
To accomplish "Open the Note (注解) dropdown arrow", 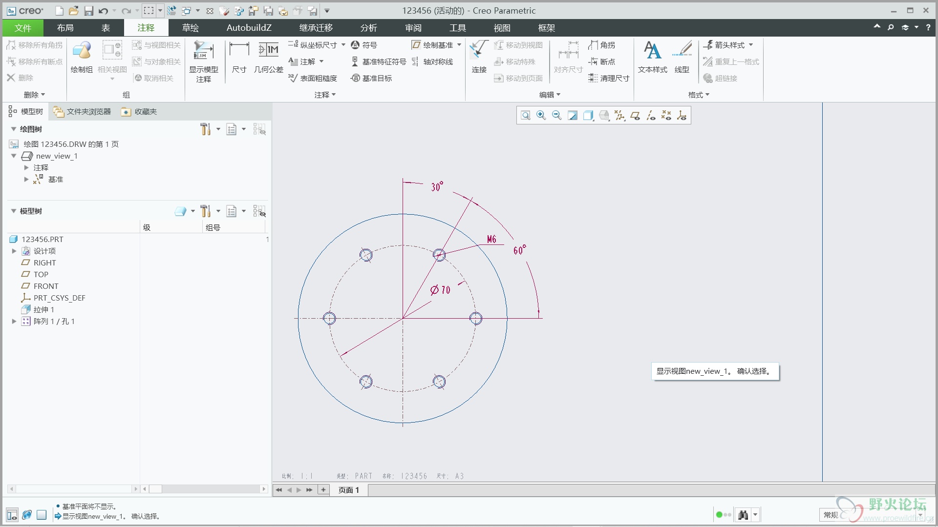I will (321, 61).
